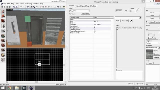
Task: Open the dropdown above Mark button
Action: (x=128, y=18)
